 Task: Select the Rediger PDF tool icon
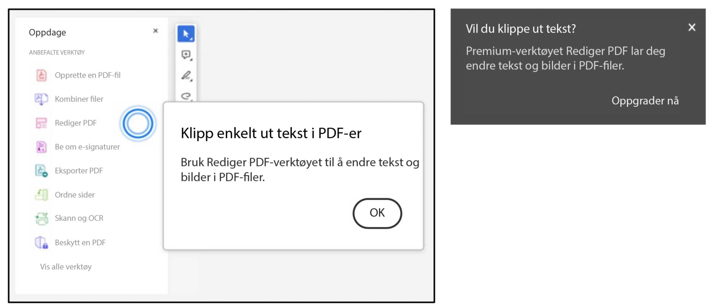tap(41, 123)
